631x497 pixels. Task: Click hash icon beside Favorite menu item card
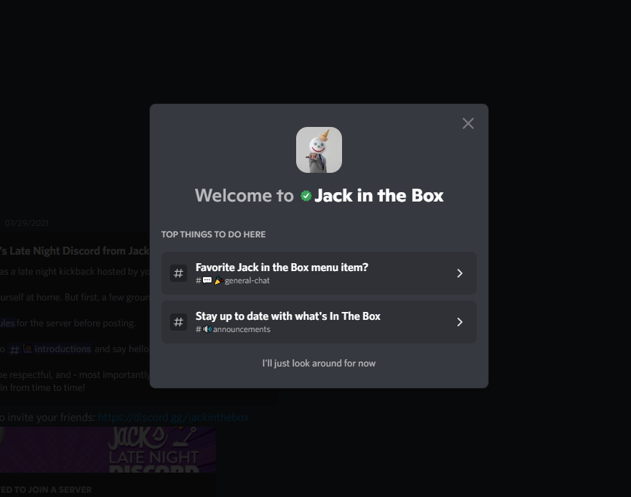click(179, 273)
